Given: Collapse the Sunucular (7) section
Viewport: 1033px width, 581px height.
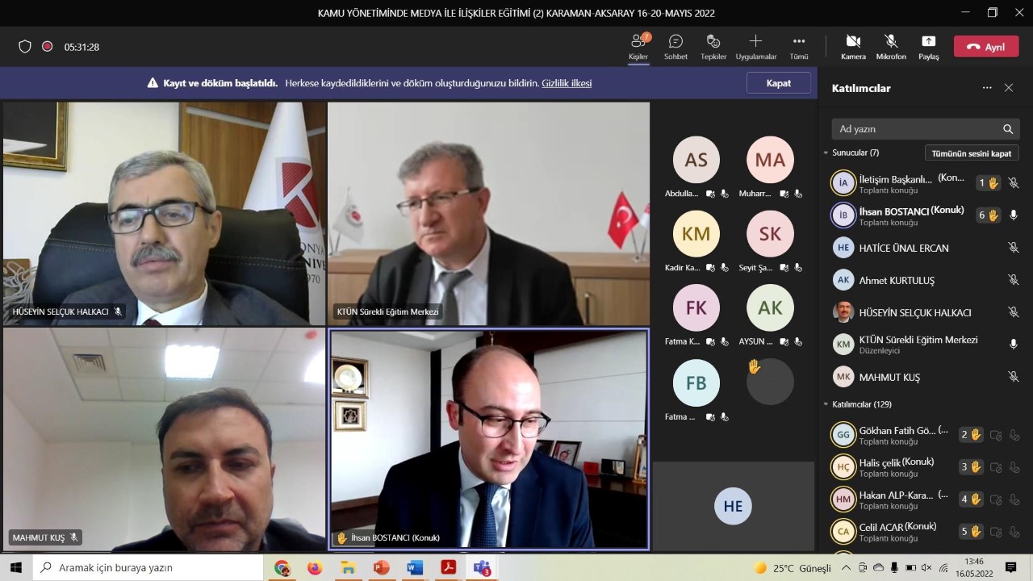Looking at the screenshot, I should [826, 153].
